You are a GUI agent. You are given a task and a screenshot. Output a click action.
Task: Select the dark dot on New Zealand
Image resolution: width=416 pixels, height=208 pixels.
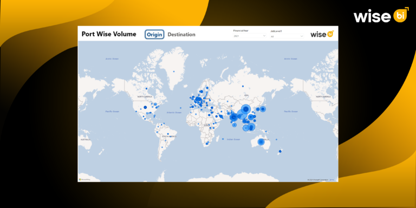(x=280, y=152)
